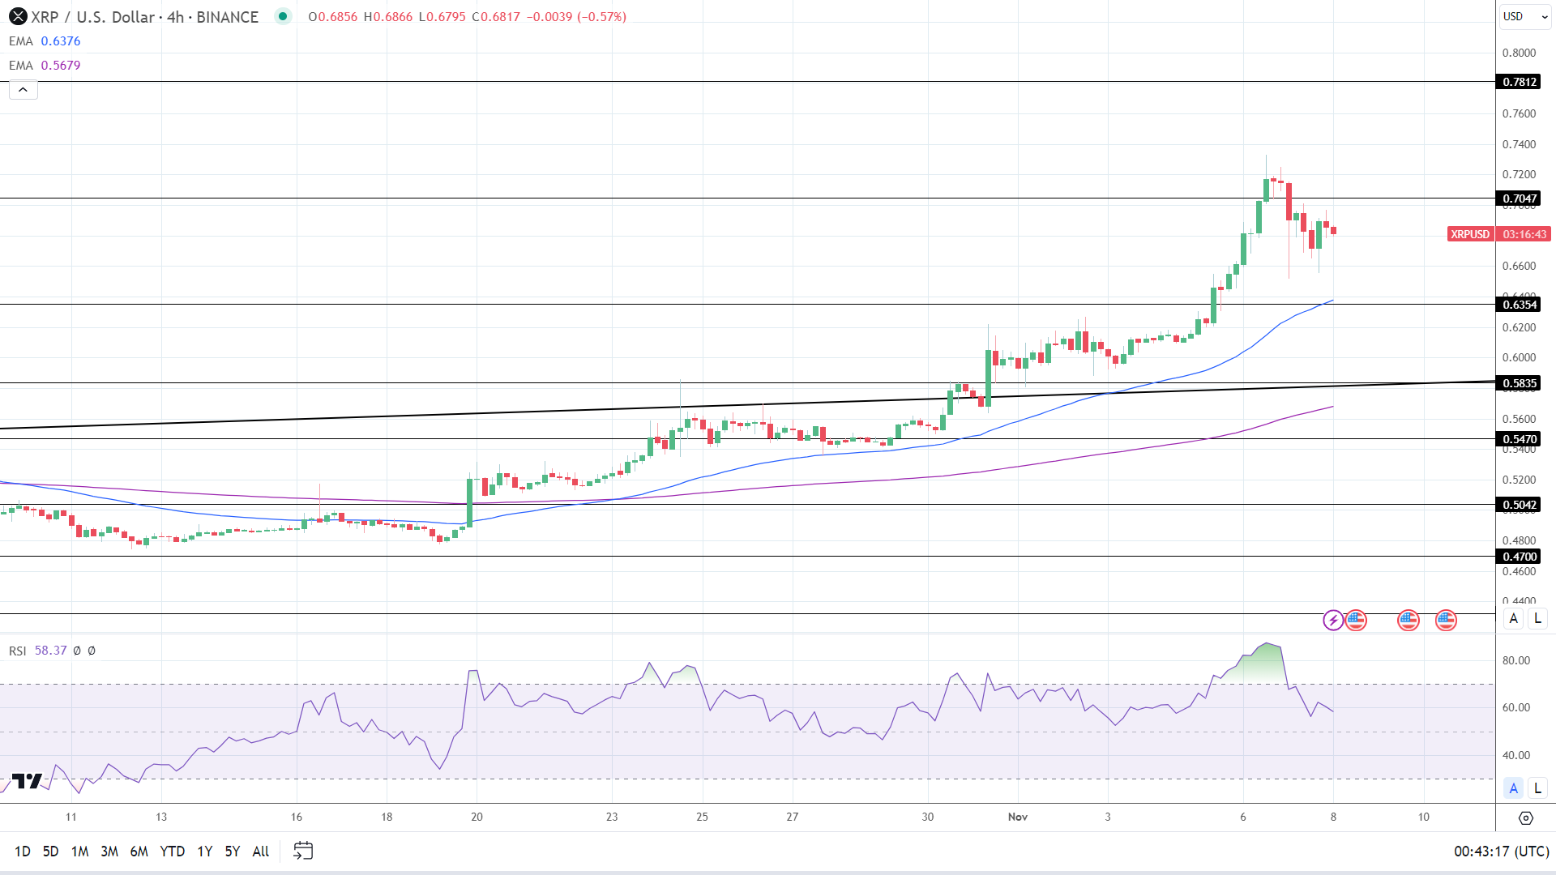The width and height of the screenshot is (1556, 875).
Task: Click the 0.5042 price level label
Action: (x=1520, y=505)
